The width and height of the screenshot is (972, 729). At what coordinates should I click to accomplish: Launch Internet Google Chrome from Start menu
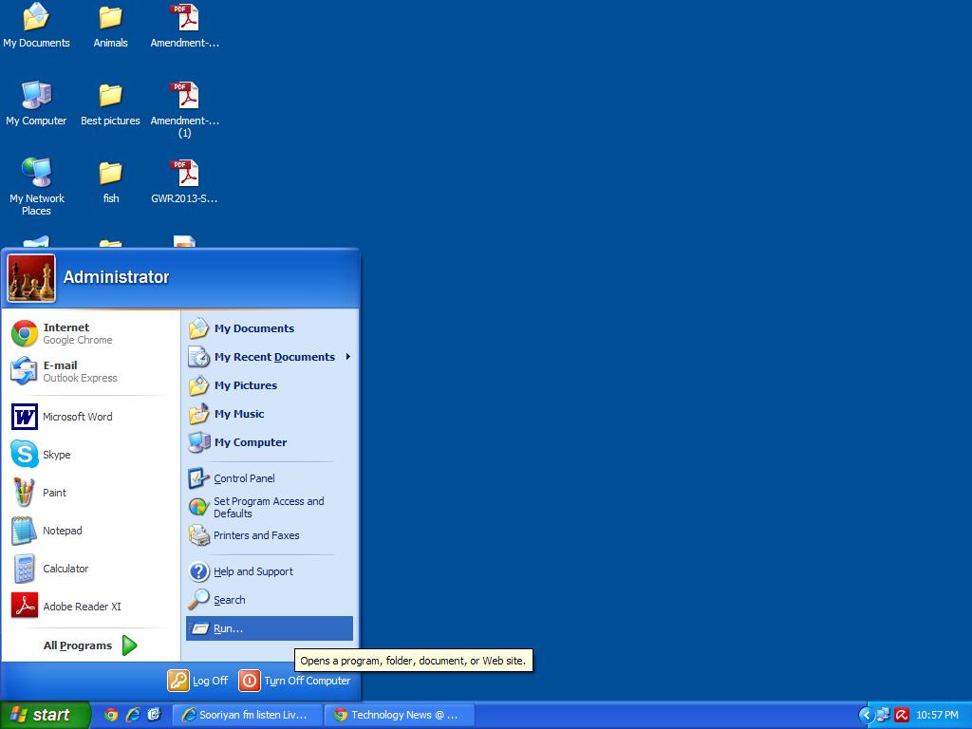(x=90, y=333)
